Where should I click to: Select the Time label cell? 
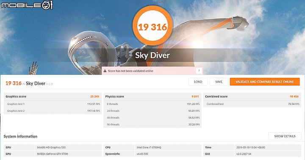pyautogui.click(x=219, y=147)
